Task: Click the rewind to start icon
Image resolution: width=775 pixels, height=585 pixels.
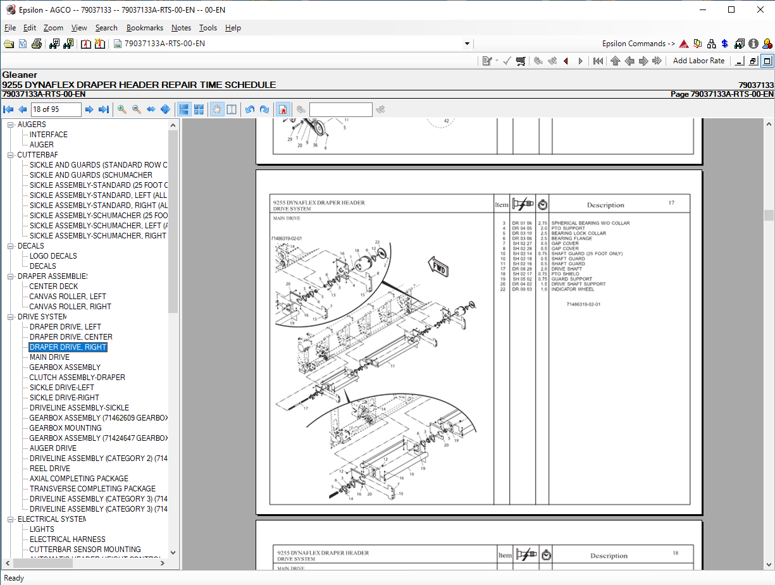Action: [598, 61]
